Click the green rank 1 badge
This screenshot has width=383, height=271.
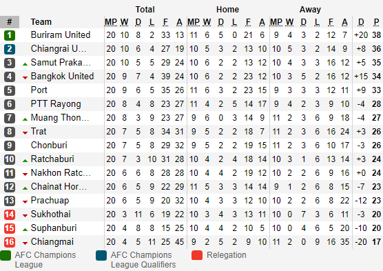[10, 35]
